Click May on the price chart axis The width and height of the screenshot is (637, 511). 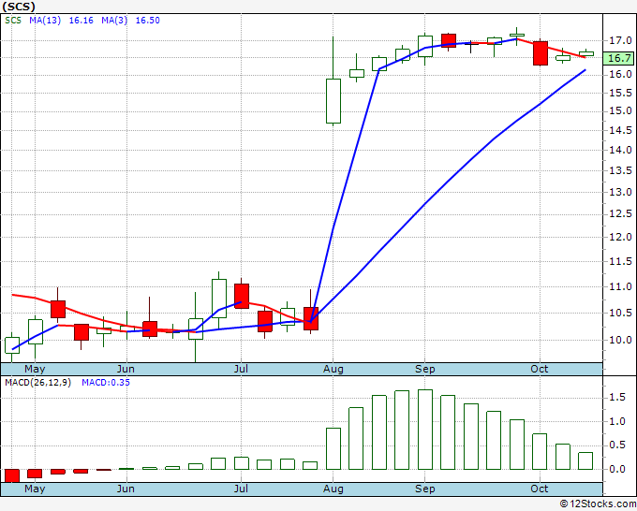[35, 369]
